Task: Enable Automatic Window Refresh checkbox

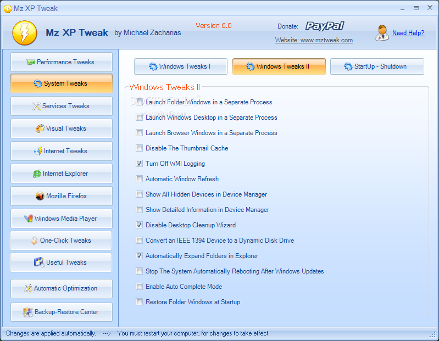Action: [139, 179]
